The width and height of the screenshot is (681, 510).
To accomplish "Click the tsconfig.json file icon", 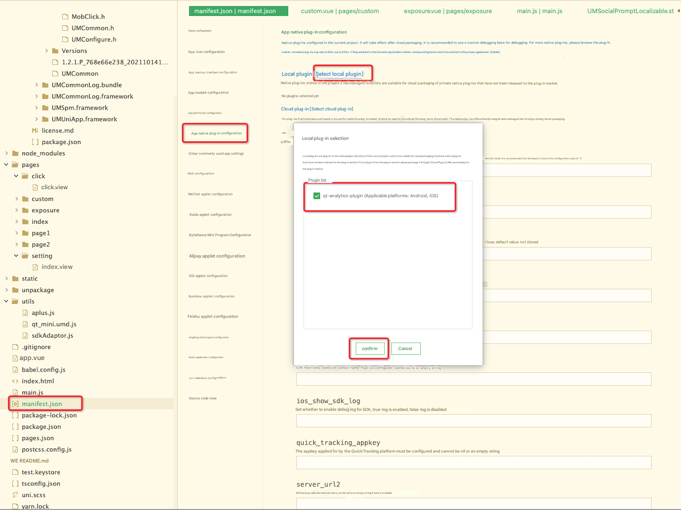I will (x=15, y=484).
